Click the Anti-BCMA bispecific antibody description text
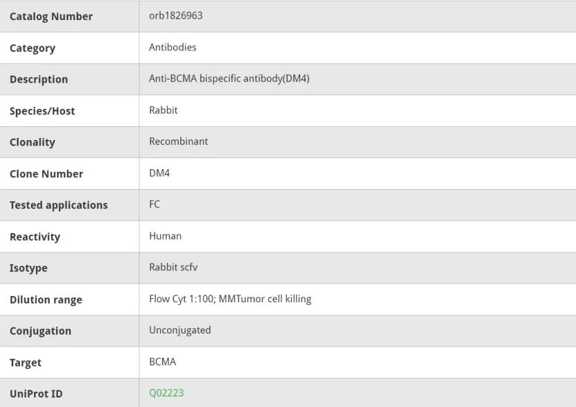This screenshot has height=407, width=576. (229, 78)
